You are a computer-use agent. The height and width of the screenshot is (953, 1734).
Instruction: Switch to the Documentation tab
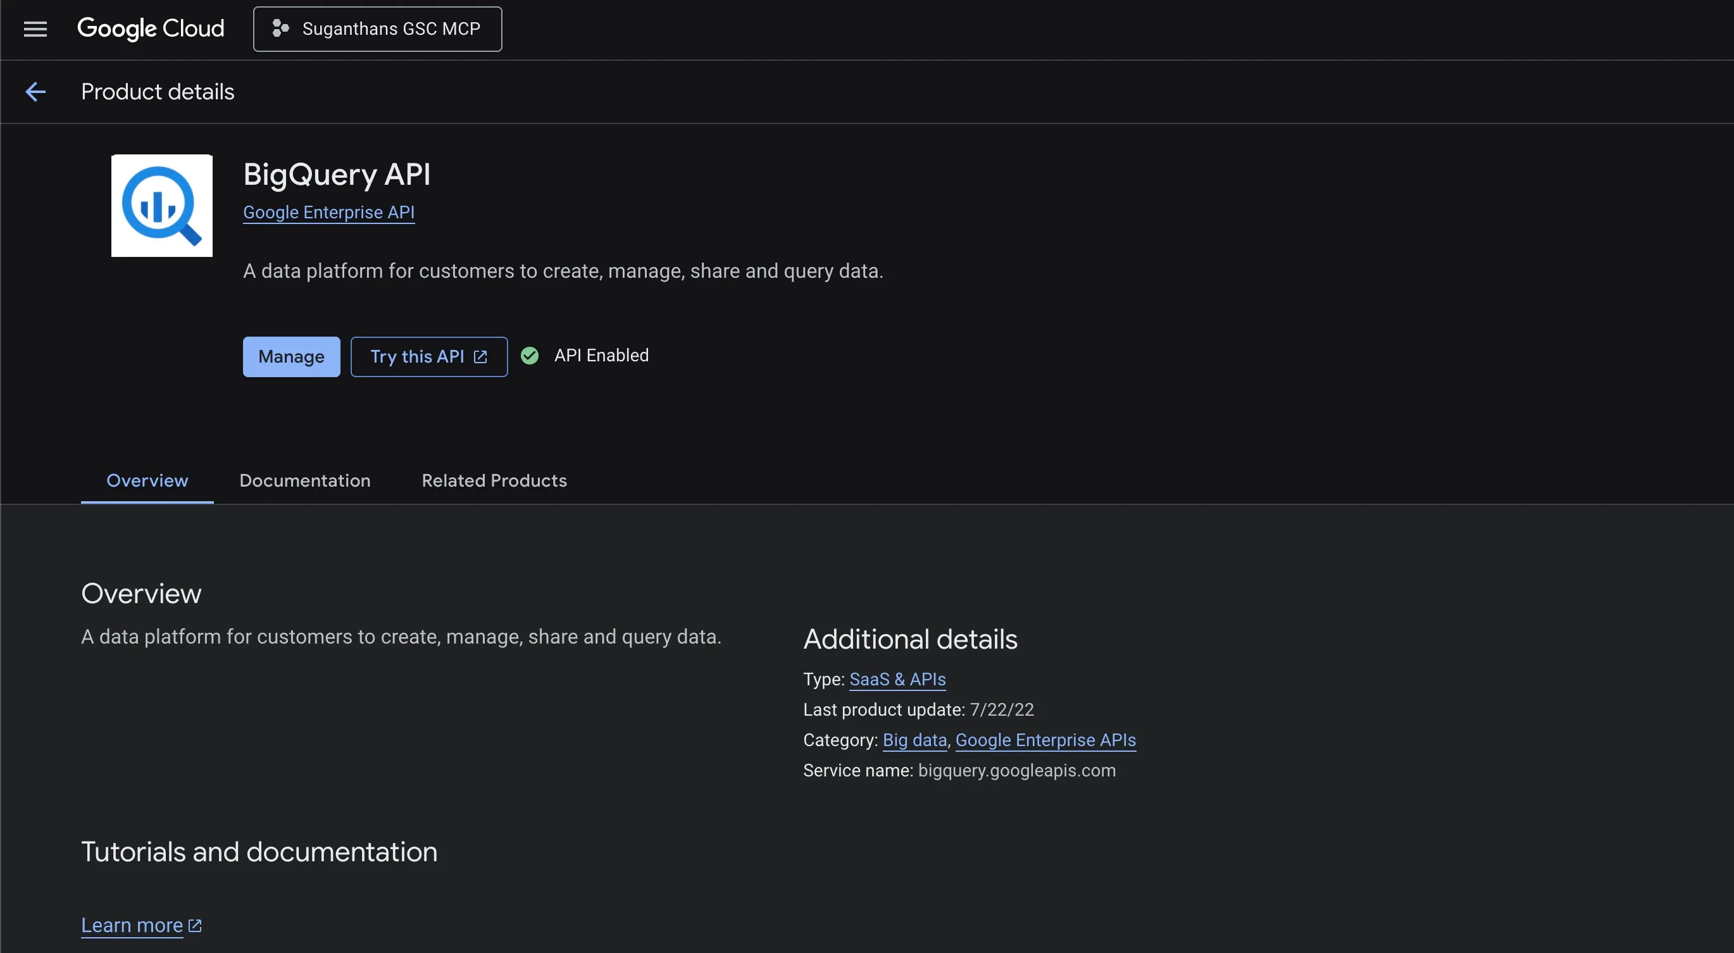pos(305,480)
